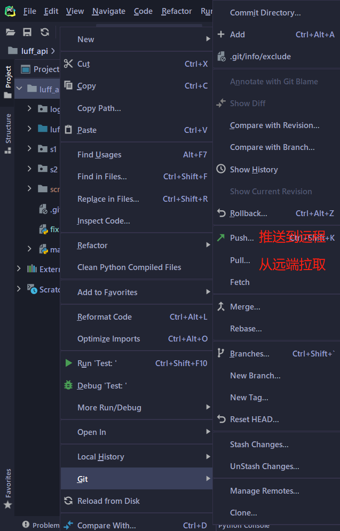The height and width of the screenshot is (531, 340).
Task: Click the scissors icon next to Cut
Action: point(68,64)
